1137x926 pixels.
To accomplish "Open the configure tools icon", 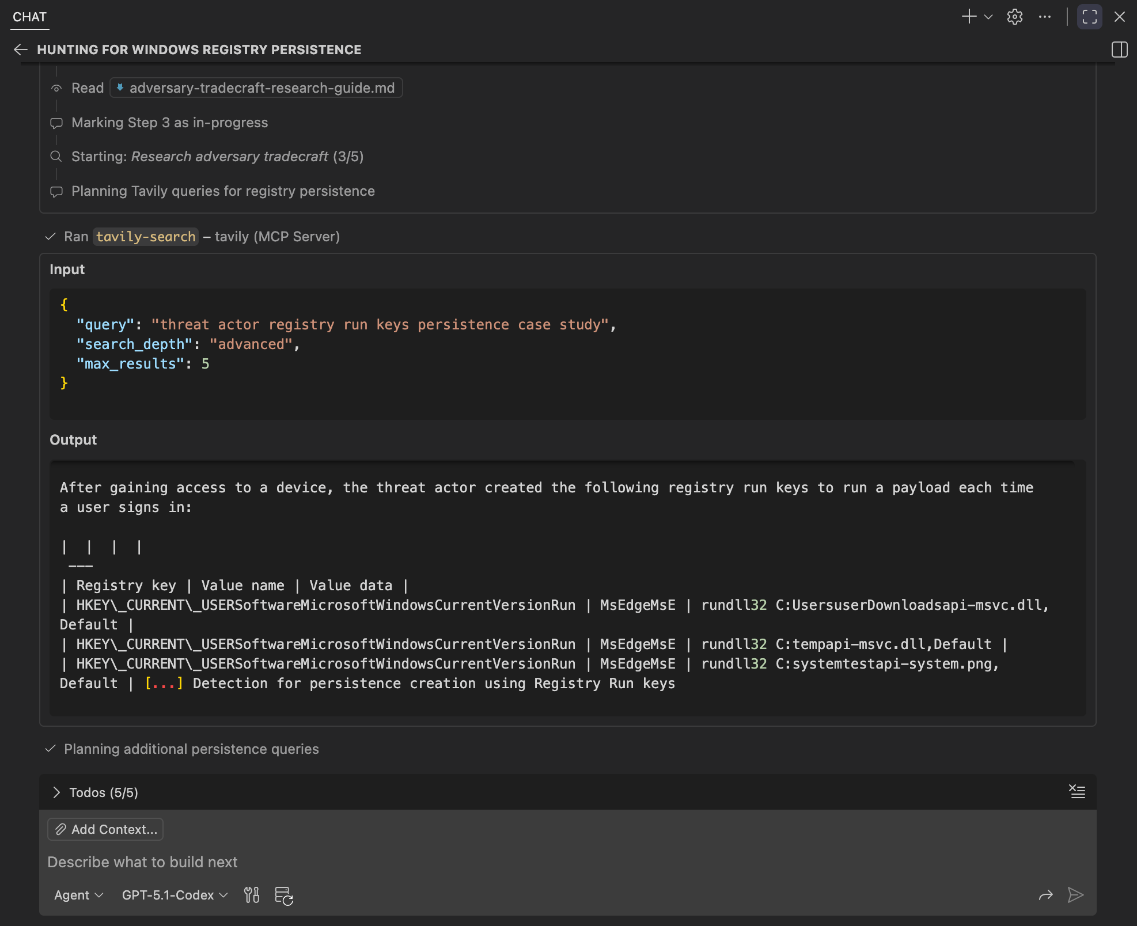I will pyautogui.click(x=252, y=895).
